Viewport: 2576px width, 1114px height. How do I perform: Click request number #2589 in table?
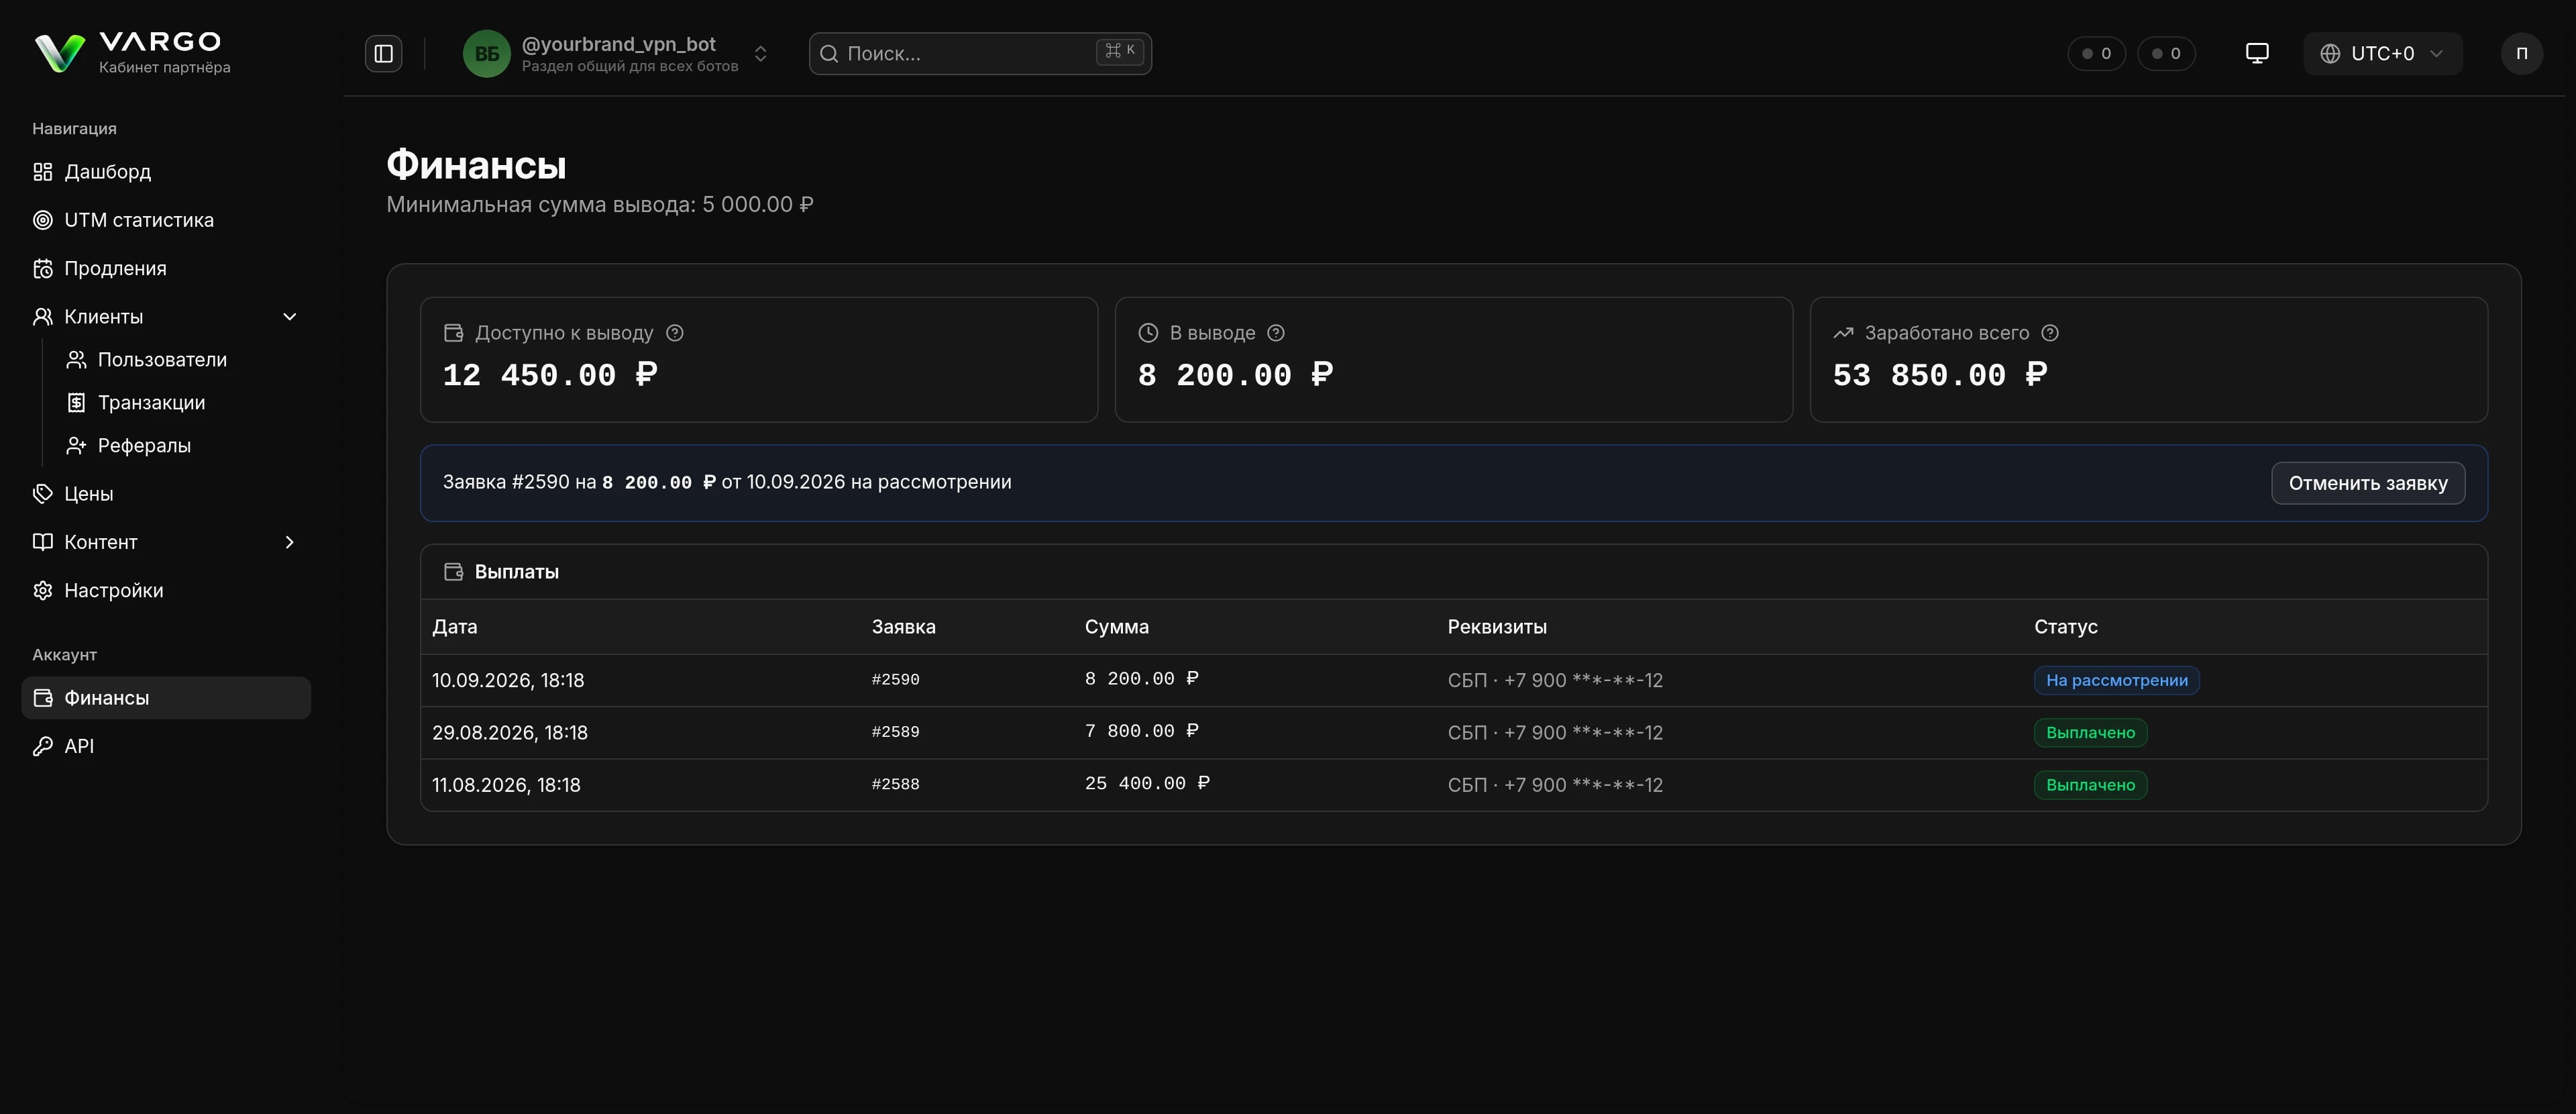895,732
